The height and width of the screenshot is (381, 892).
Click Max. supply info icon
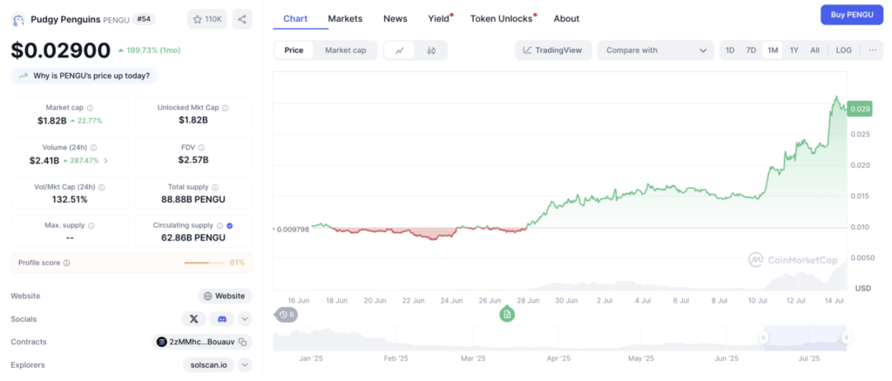coord(91,226)
